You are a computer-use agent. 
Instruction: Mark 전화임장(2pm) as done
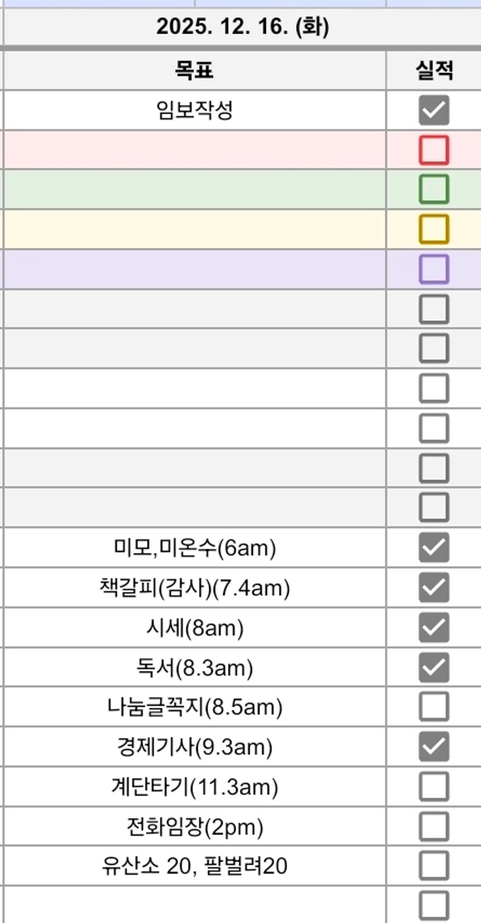pyautogui.click(x=433, y=826)
